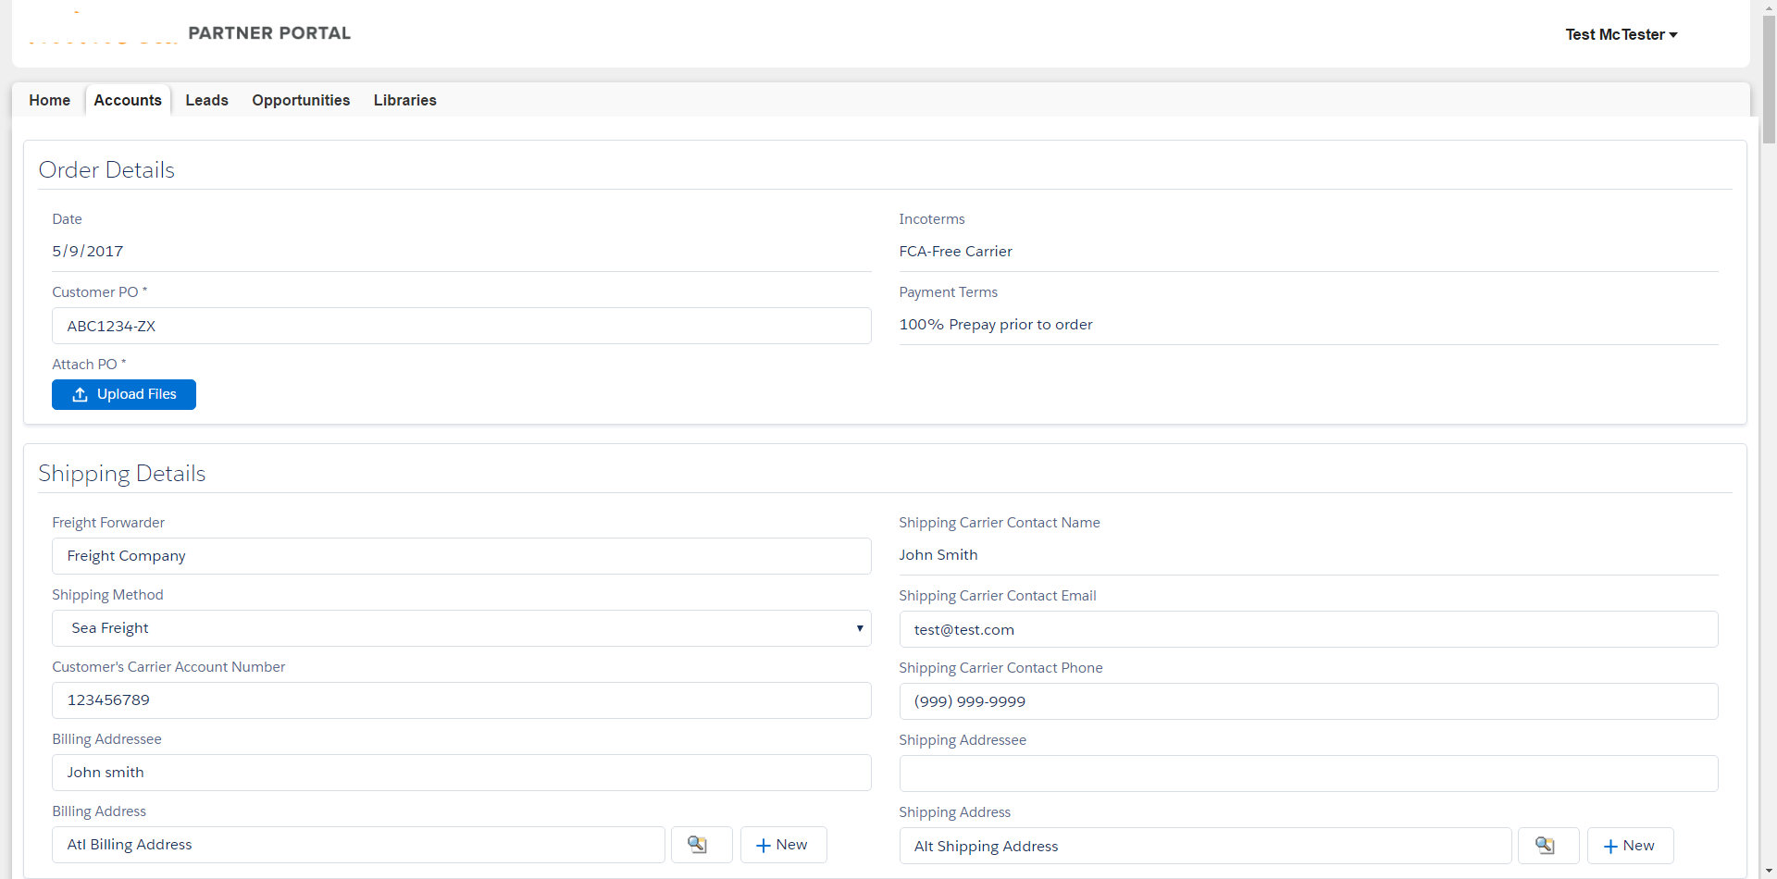
Task: Edit the Shipping Carrier Contact Email field
Action: click(x=1309, y=629)
